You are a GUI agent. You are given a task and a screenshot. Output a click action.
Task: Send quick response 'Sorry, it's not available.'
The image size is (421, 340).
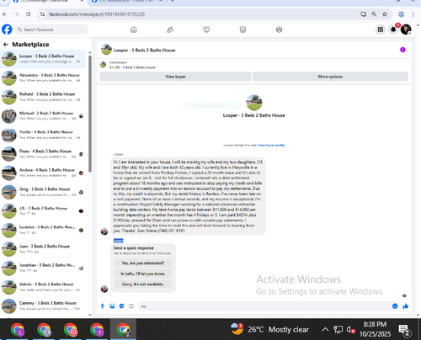143,284
